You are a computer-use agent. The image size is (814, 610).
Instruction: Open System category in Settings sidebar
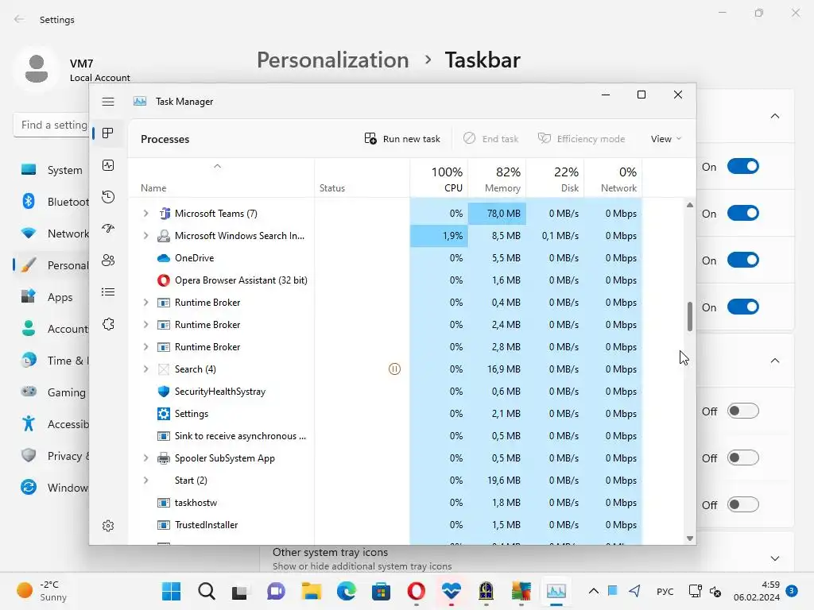(52, 170)
